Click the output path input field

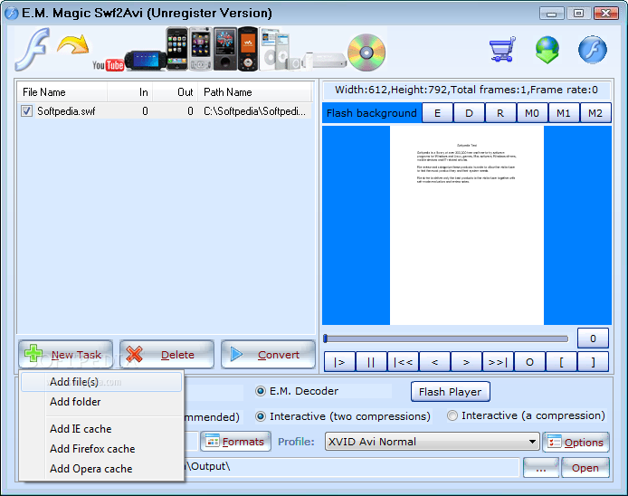pyautogui.click(x=351, y=467)
